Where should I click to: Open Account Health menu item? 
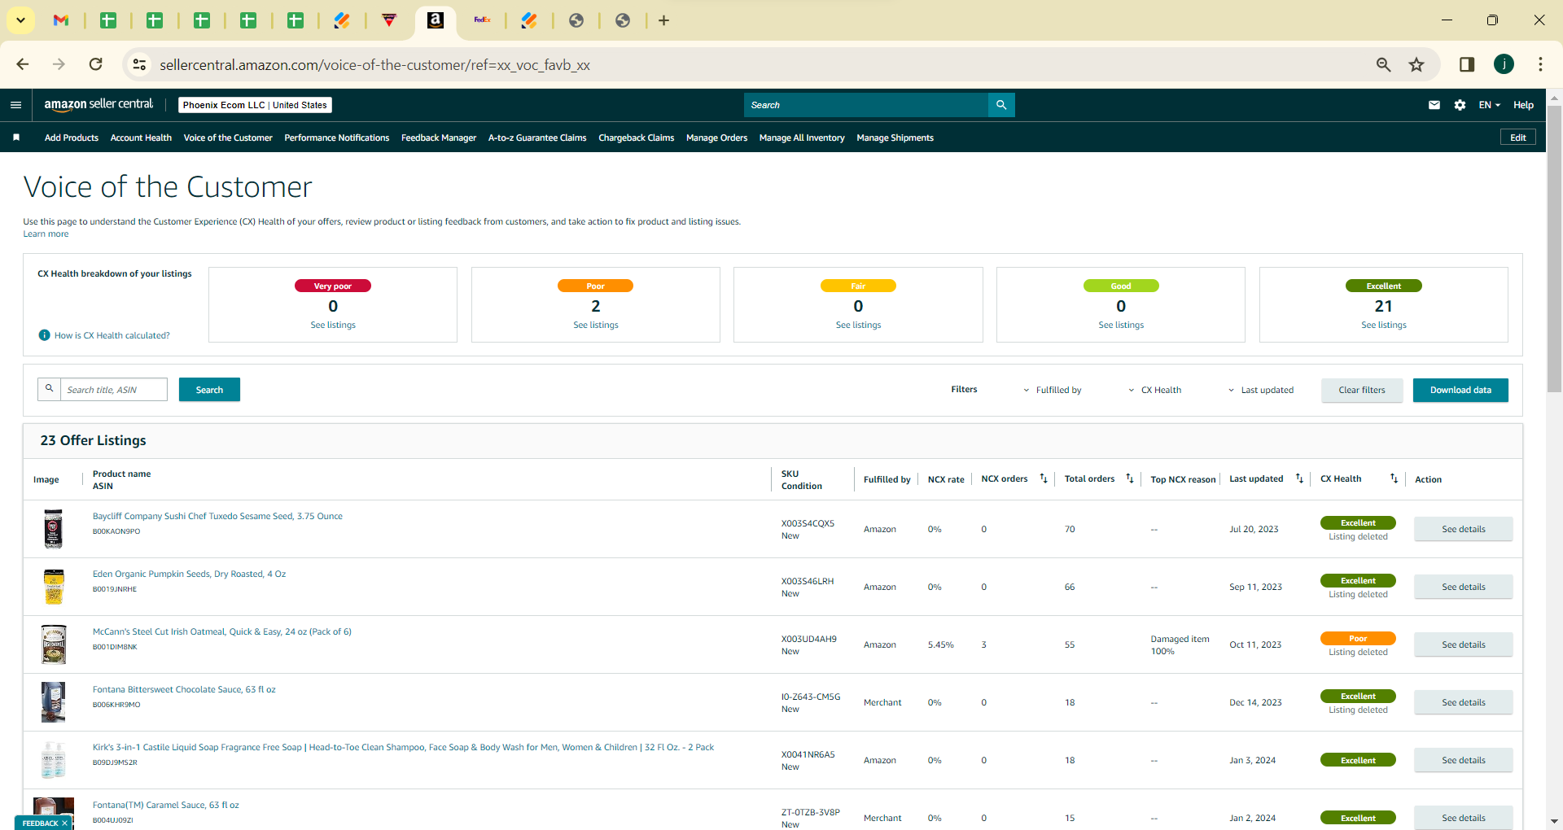pyautogui.click(x=141, y=138)
